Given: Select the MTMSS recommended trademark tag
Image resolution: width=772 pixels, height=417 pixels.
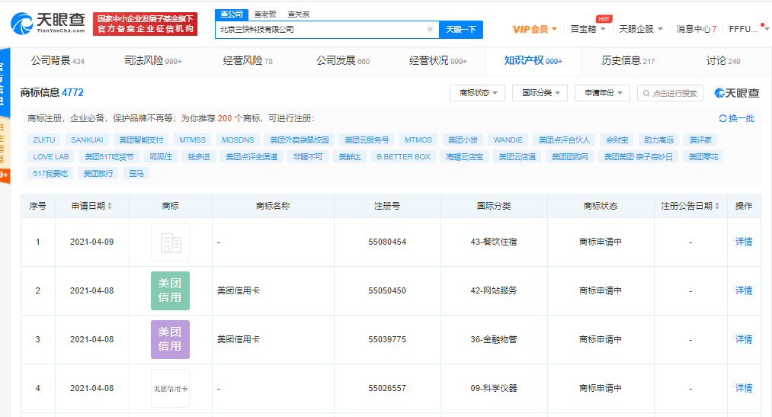Looking at the screenshot, I should [x=193, y=140].
